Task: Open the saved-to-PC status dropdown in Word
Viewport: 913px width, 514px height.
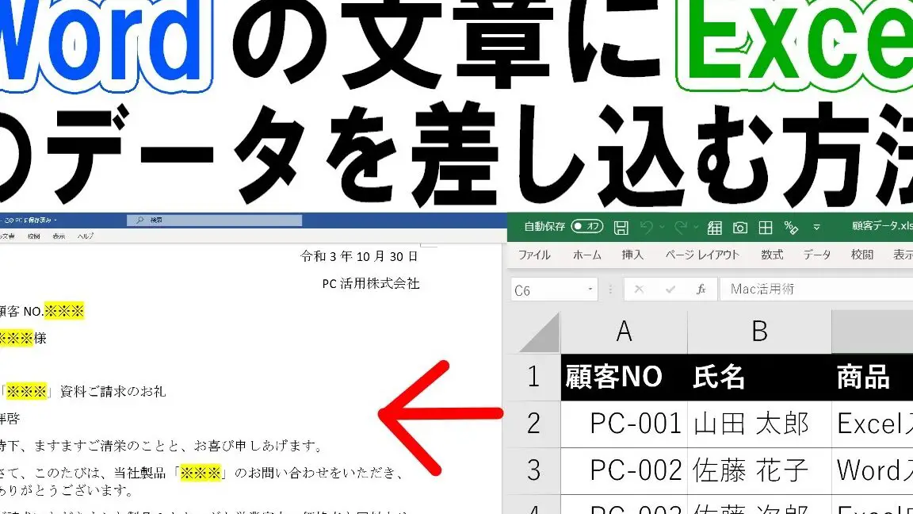Action: (x=55, y=221)
